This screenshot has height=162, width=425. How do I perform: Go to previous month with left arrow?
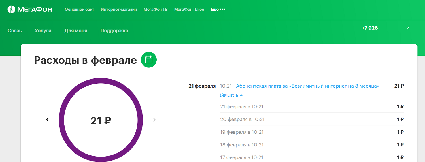click(x=48, y=120)
